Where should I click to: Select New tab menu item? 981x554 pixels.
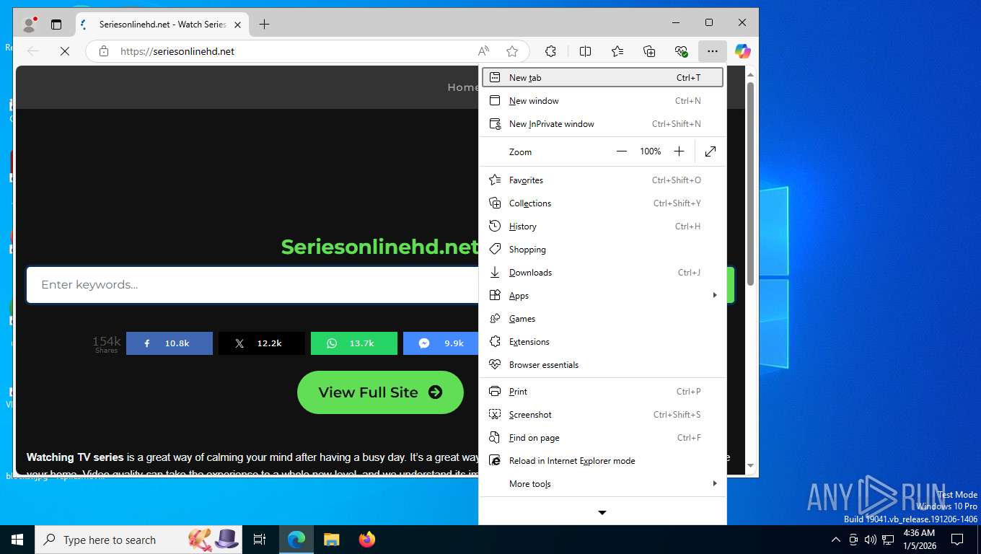click(x=602, y=78)
